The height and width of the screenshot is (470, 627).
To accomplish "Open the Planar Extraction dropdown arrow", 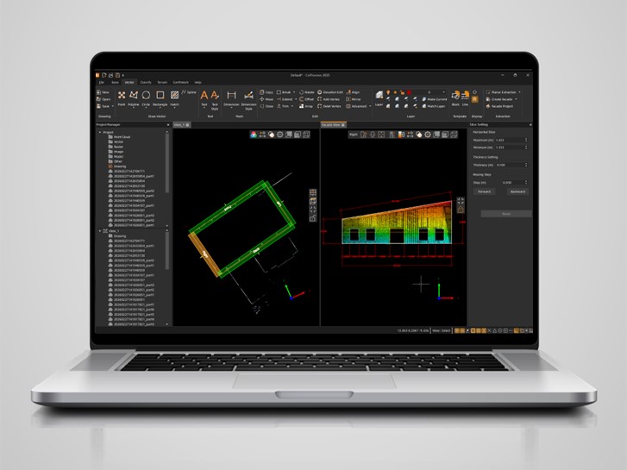I will click(519, 92).
